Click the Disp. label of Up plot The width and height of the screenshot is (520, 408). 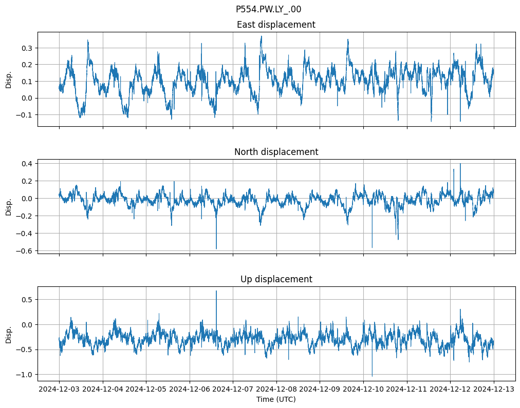click(x=9, y=334)
